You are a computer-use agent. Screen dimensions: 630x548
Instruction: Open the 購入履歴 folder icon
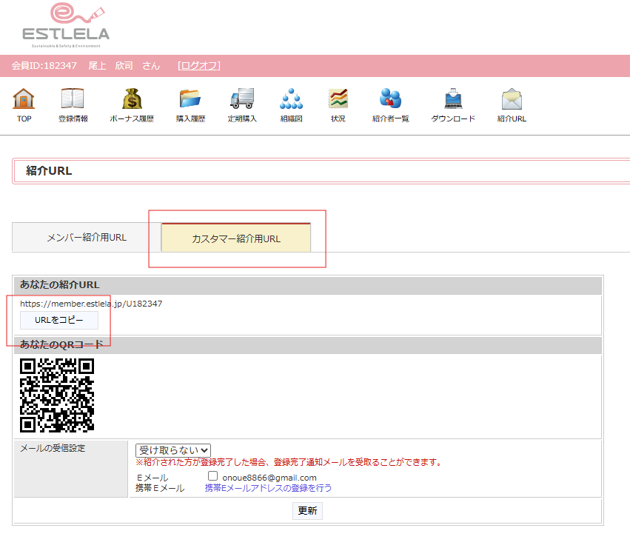pyautogui.click(x=190, y=98)
